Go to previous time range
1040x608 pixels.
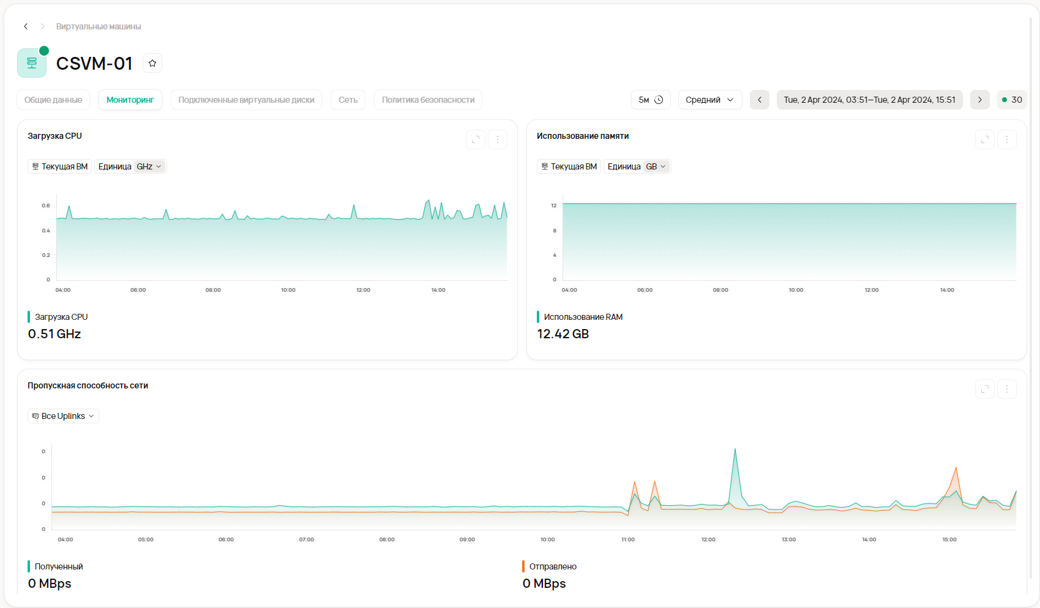(x=759, y=100)
